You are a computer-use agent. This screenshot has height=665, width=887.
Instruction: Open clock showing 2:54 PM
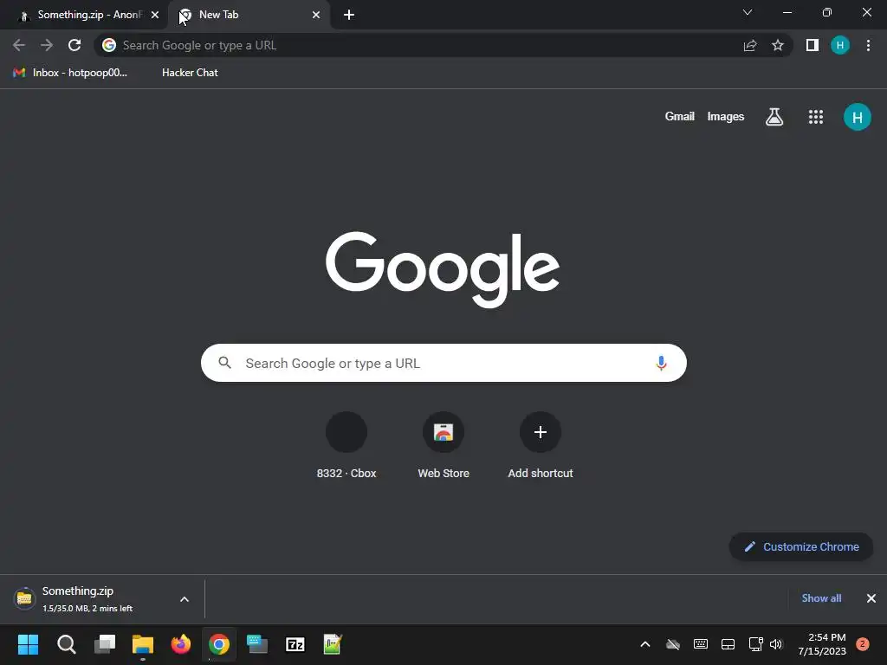822,644
